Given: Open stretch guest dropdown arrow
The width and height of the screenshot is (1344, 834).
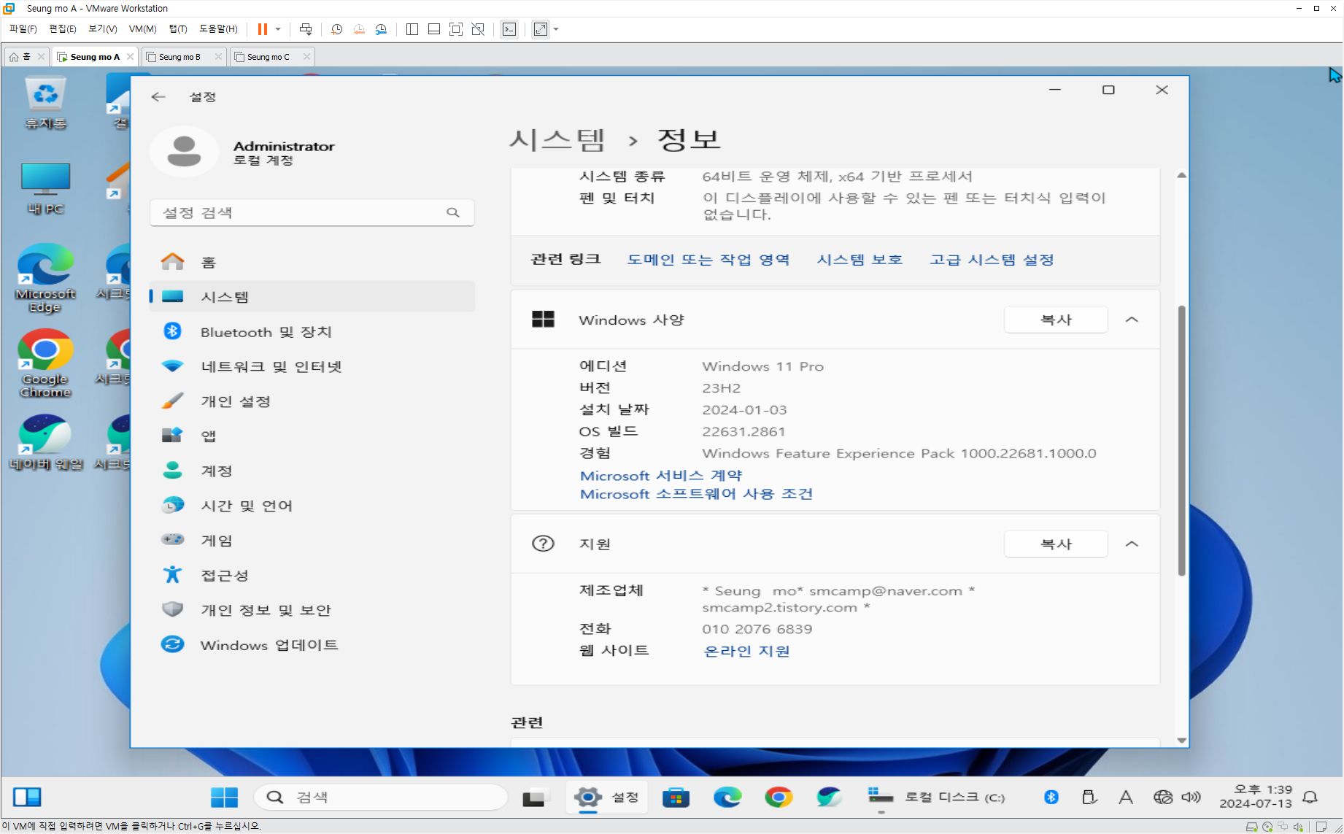Looking at the screenshot, I should [x=556, y=29].
